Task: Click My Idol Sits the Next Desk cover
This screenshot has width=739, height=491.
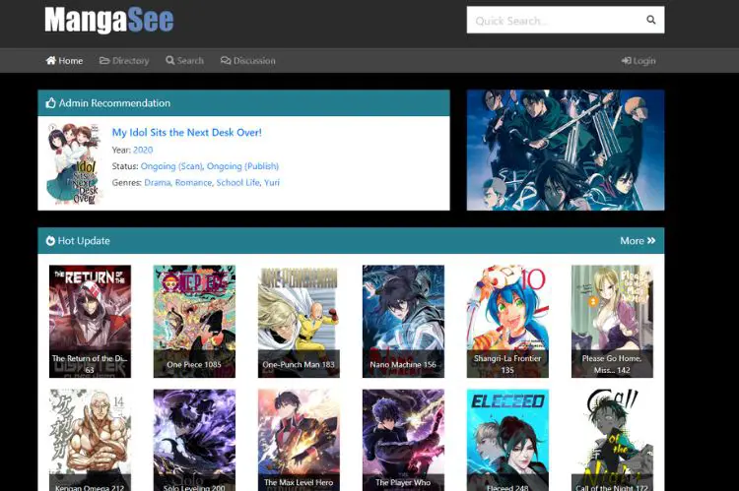Action: coord(74,163)
